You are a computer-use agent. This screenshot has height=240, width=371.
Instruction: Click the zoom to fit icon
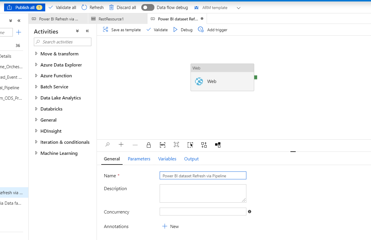(x=176, y=145)
